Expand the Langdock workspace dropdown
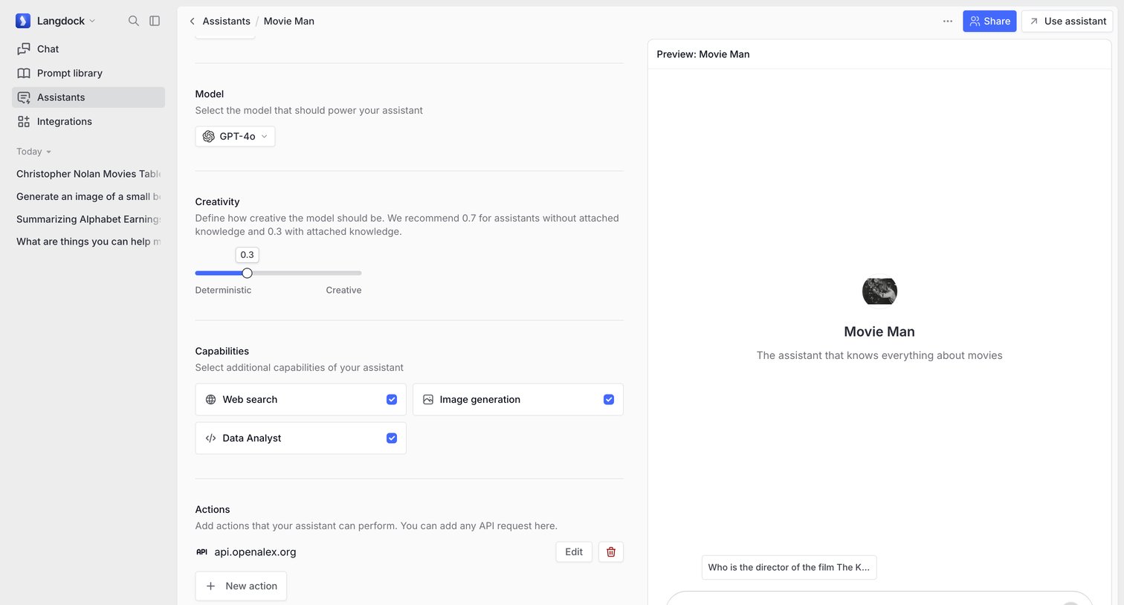1124x605 pixels. 65,21
